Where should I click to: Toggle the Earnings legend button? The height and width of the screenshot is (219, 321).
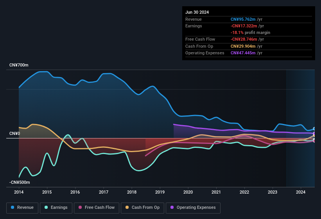tap(56, 208)
